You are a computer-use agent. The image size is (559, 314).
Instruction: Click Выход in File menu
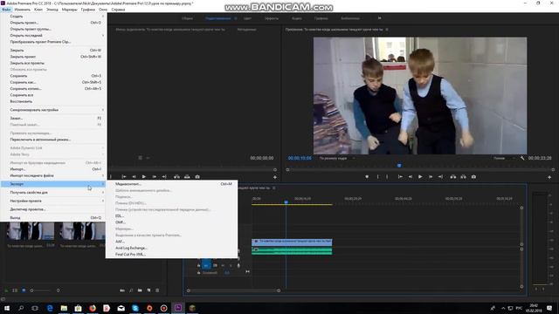coord(53,217)
